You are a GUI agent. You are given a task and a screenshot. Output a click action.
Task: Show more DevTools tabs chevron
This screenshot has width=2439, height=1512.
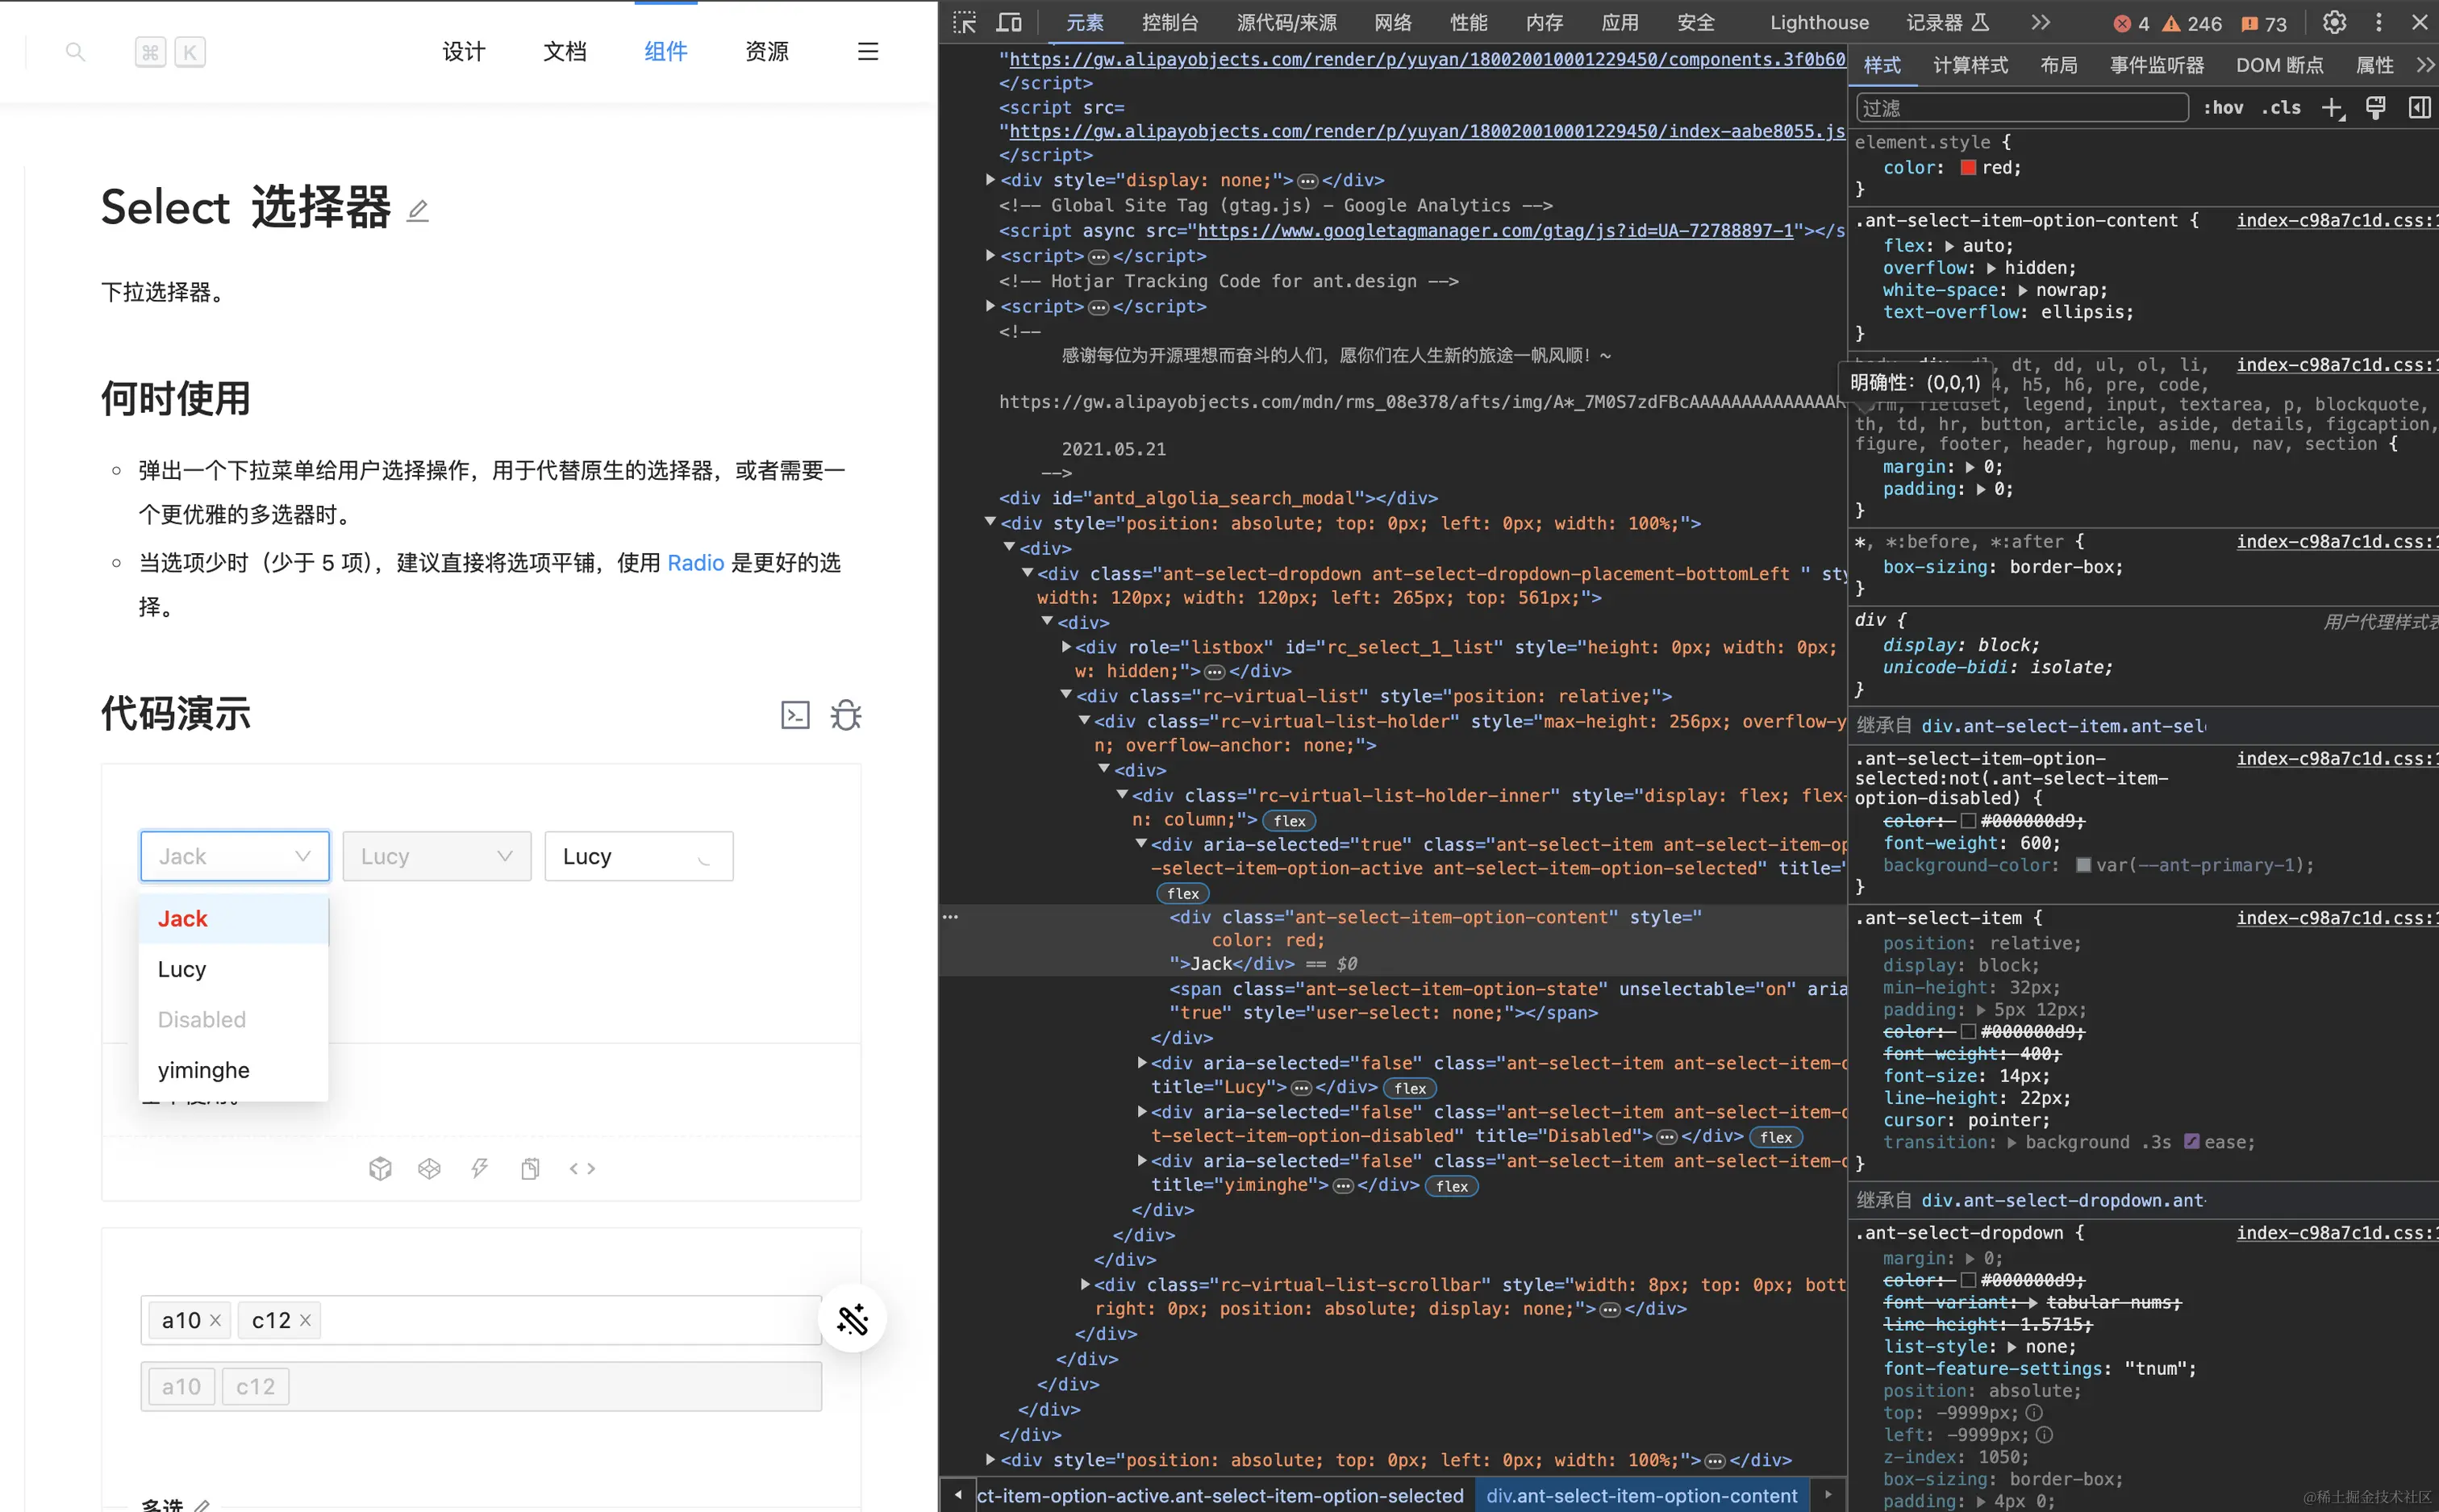coord(2041,22)
